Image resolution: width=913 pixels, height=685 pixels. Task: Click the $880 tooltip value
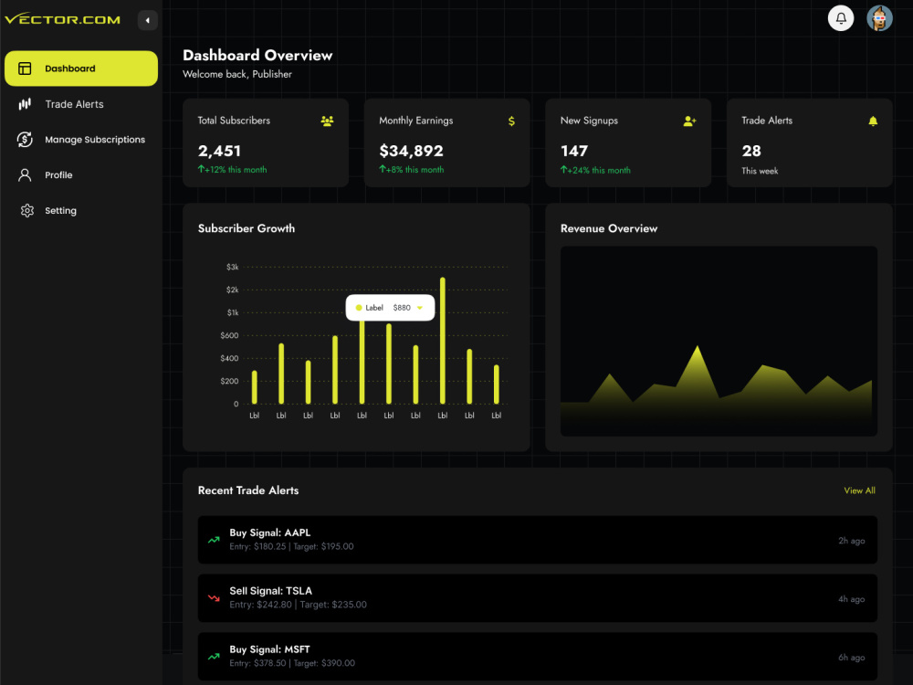[x=402, y=308]
